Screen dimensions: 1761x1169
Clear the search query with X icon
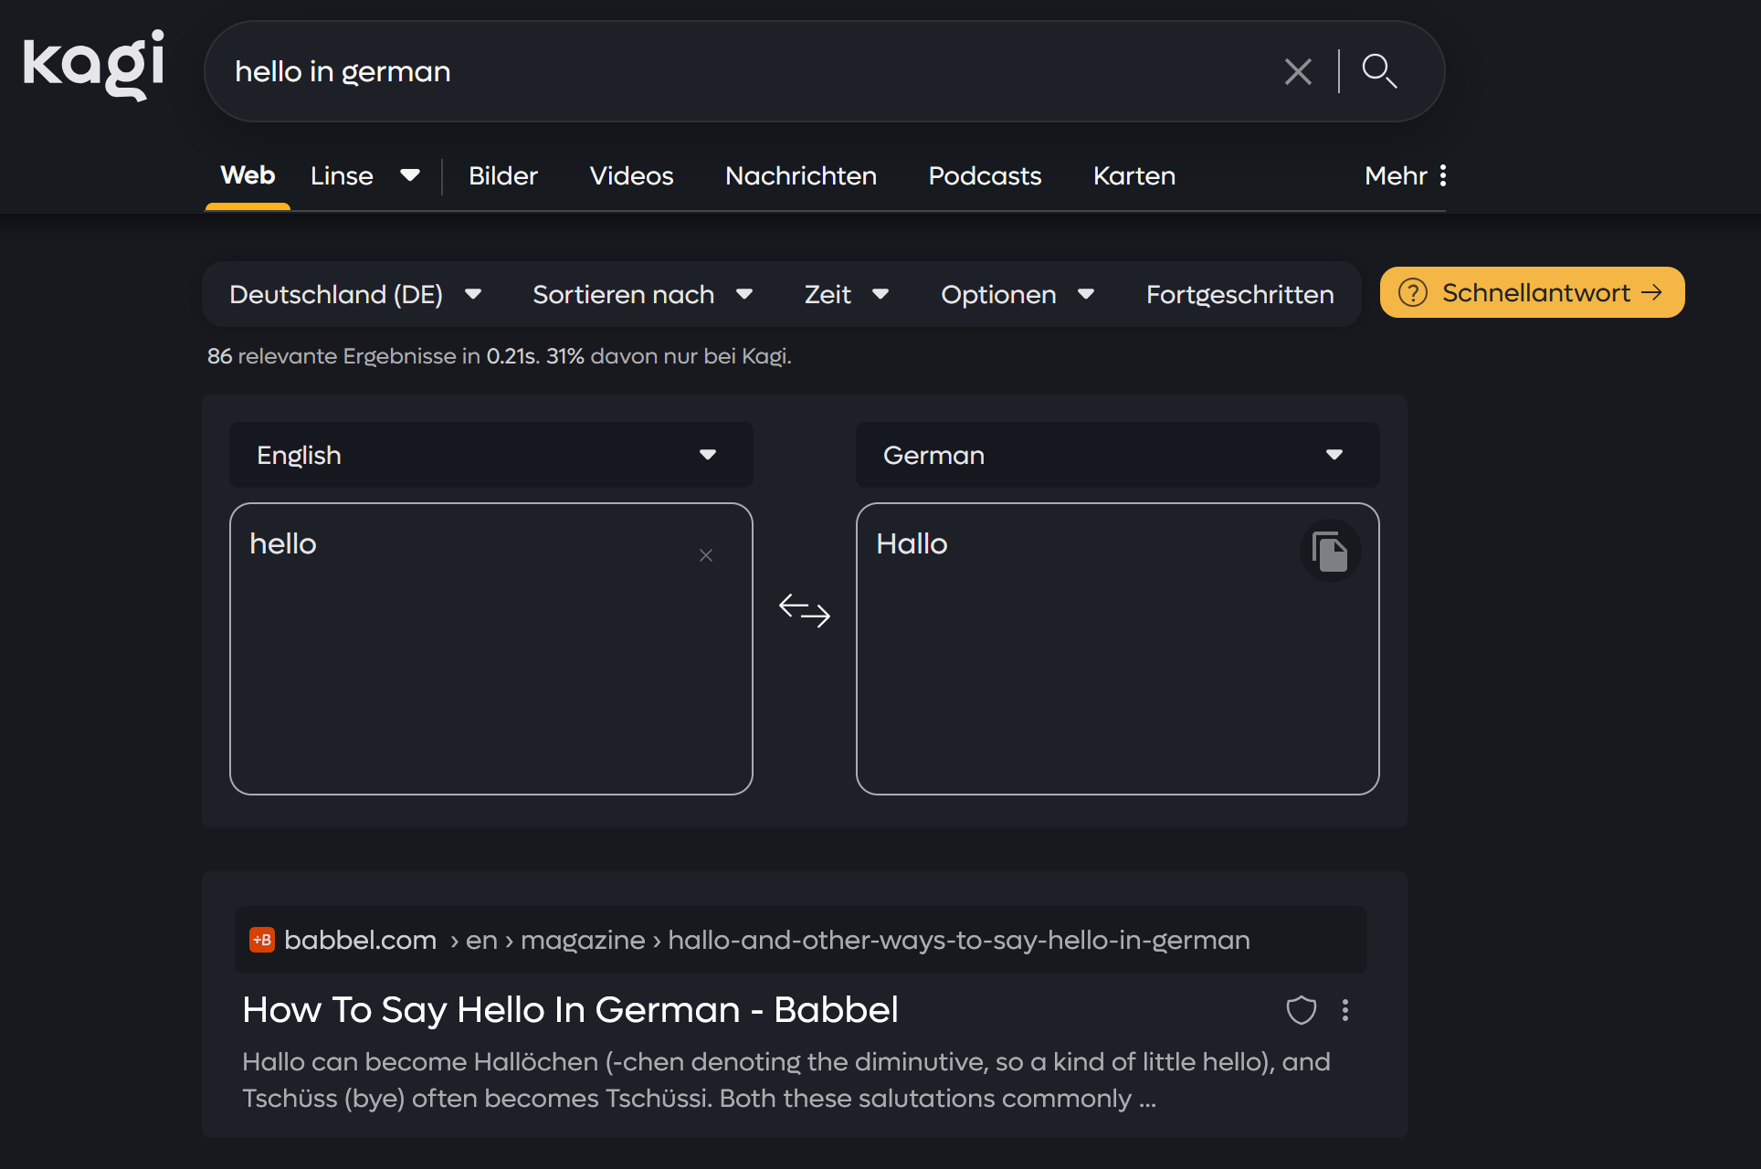(1298, 71)
